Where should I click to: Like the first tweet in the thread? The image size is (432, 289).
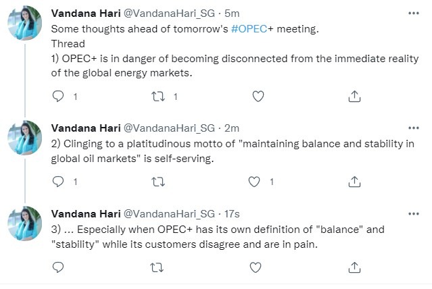(257, 97)
